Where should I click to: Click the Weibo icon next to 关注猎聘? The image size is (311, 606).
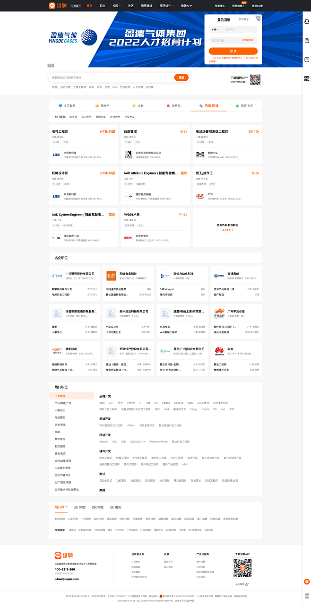click(x=247, y=584)
